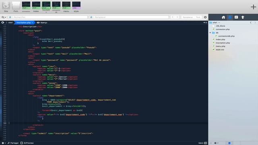Viewport: 258px width, 145px height.
Task: Click the foreach $voir_departement code line
Action: pos(62,110)
